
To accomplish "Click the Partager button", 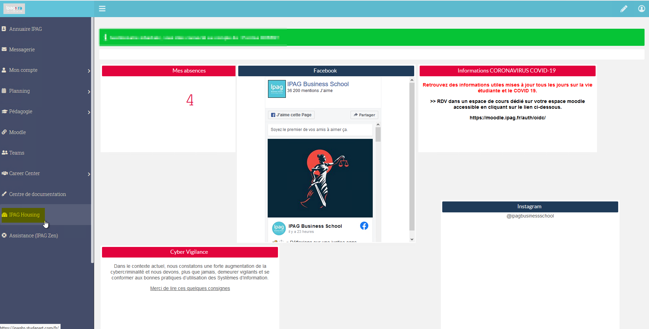I will tap(364, 115).
